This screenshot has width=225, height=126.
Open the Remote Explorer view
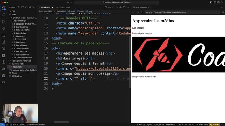(4, 35)
